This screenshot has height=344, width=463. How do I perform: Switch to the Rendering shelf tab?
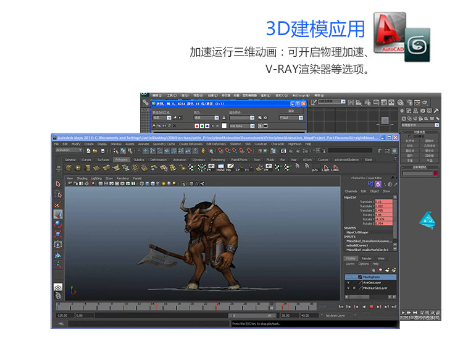tap(218, 160)
